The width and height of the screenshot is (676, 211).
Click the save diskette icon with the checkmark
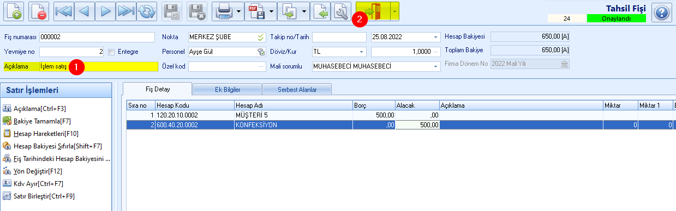pyautogui.click(x=172, y=11)
